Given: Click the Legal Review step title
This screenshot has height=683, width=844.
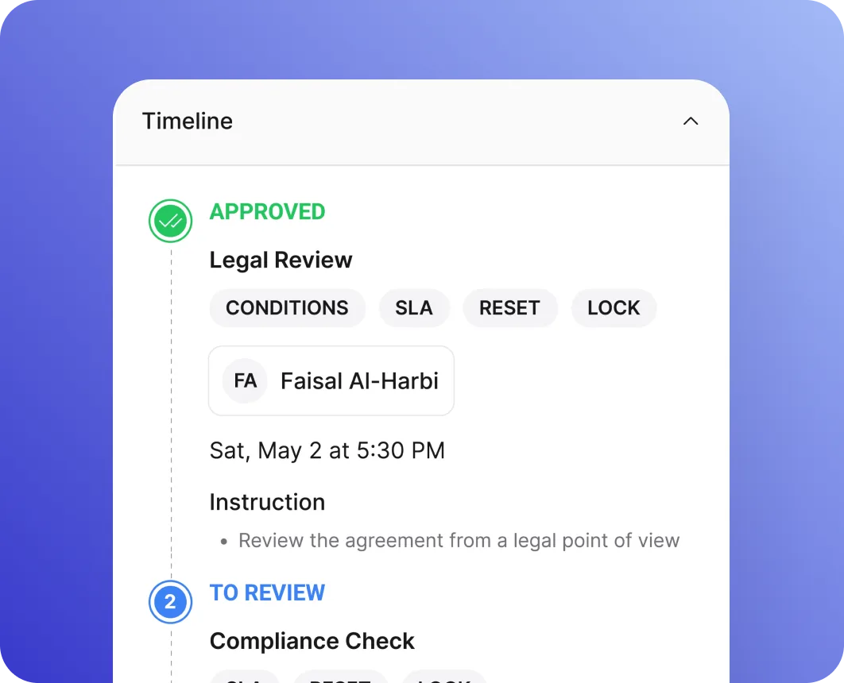Looking at the screenshot, I should click(281, 260).
